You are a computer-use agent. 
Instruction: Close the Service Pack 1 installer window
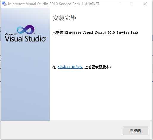pos(145,4)
